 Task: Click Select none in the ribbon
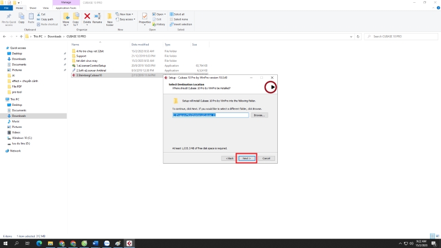point(179,19)
